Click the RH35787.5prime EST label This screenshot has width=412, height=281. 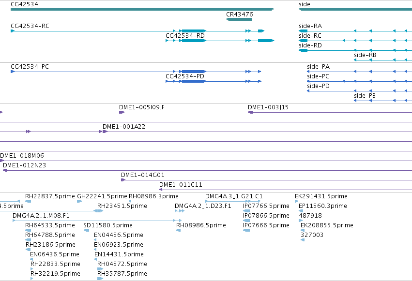tap(122, 274)
